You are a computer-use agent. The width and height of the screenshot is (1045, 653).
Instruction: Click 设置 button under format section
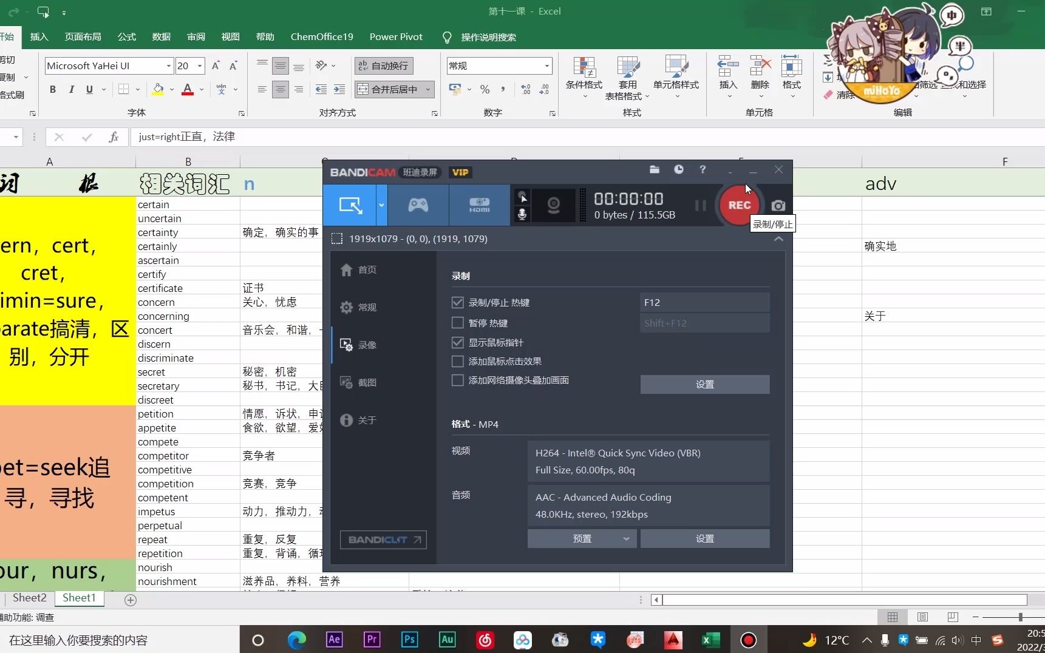704,539
